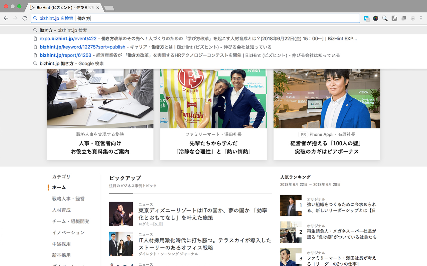Click the magnifying glass extension icon
Viewport: 427px width, 266px height.
click(385, 18)
